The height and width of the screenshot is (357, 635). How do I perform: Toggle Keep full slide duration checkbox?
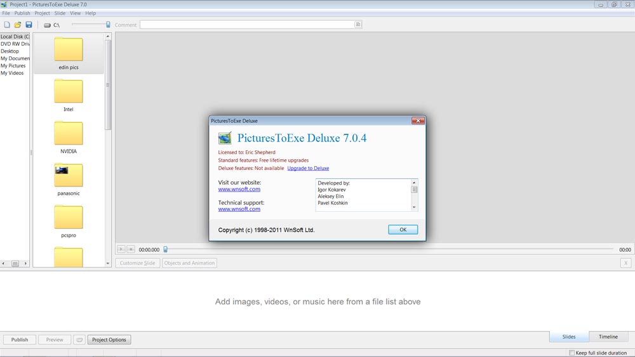tap(572, 353)
